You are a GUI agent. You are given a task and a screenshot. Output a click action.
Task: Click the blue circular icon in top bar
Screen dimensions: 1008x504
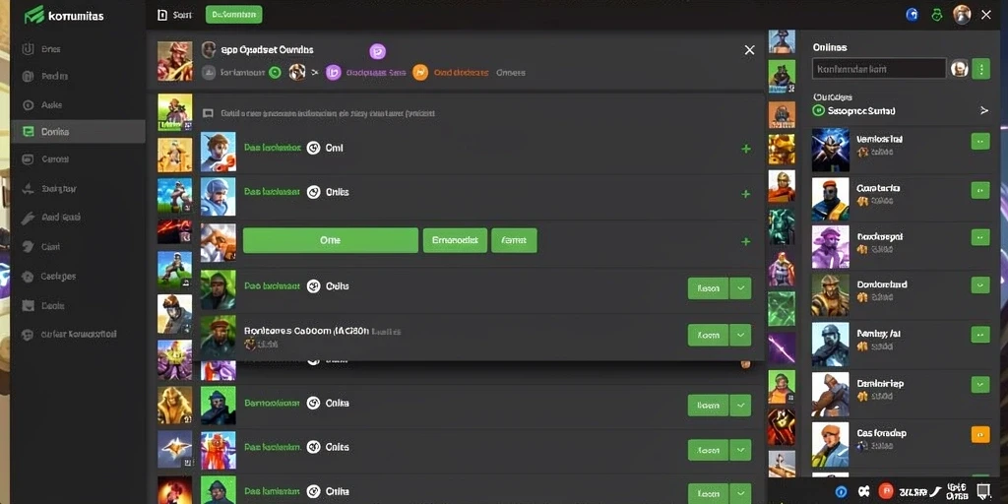coord(913,15)
